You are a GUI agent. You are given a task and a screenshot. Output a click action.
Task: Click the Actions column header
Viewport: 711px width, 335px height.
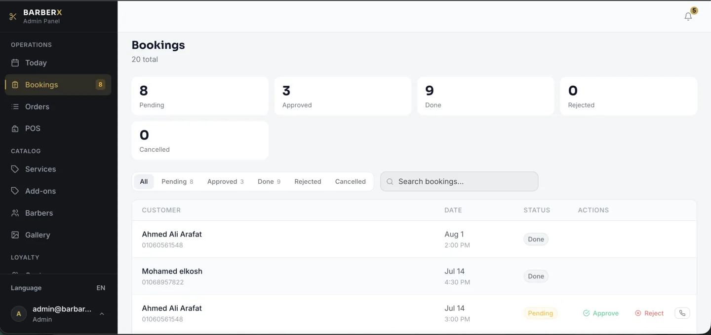tap(593, 210)
